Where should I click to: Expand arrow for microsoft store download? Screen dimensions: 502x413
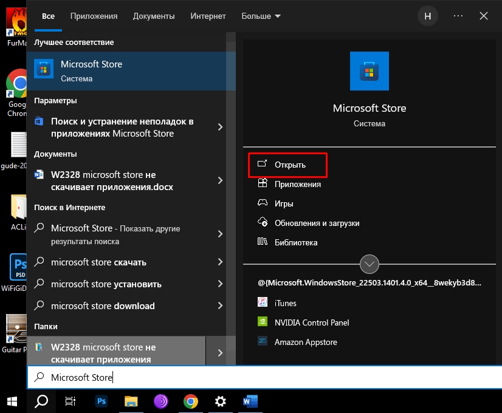[220, 305]
